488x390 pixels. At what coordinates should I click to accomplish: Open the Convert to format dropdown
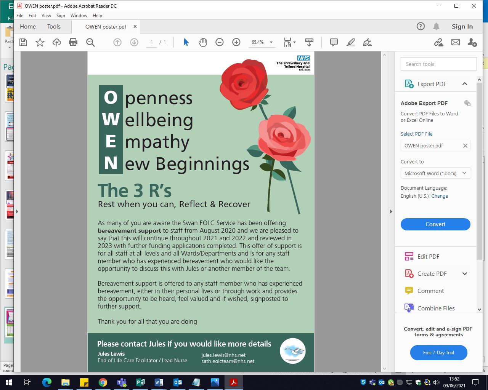[x=435, y=173]
